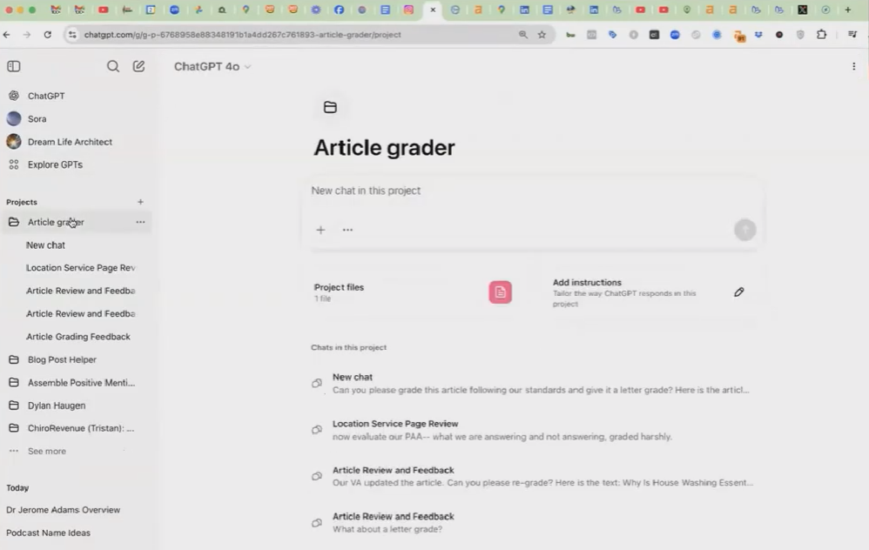The image size is (869, 550).
Task: Open Article Review chat asking letter grade
Action: (x=532, y=523)
